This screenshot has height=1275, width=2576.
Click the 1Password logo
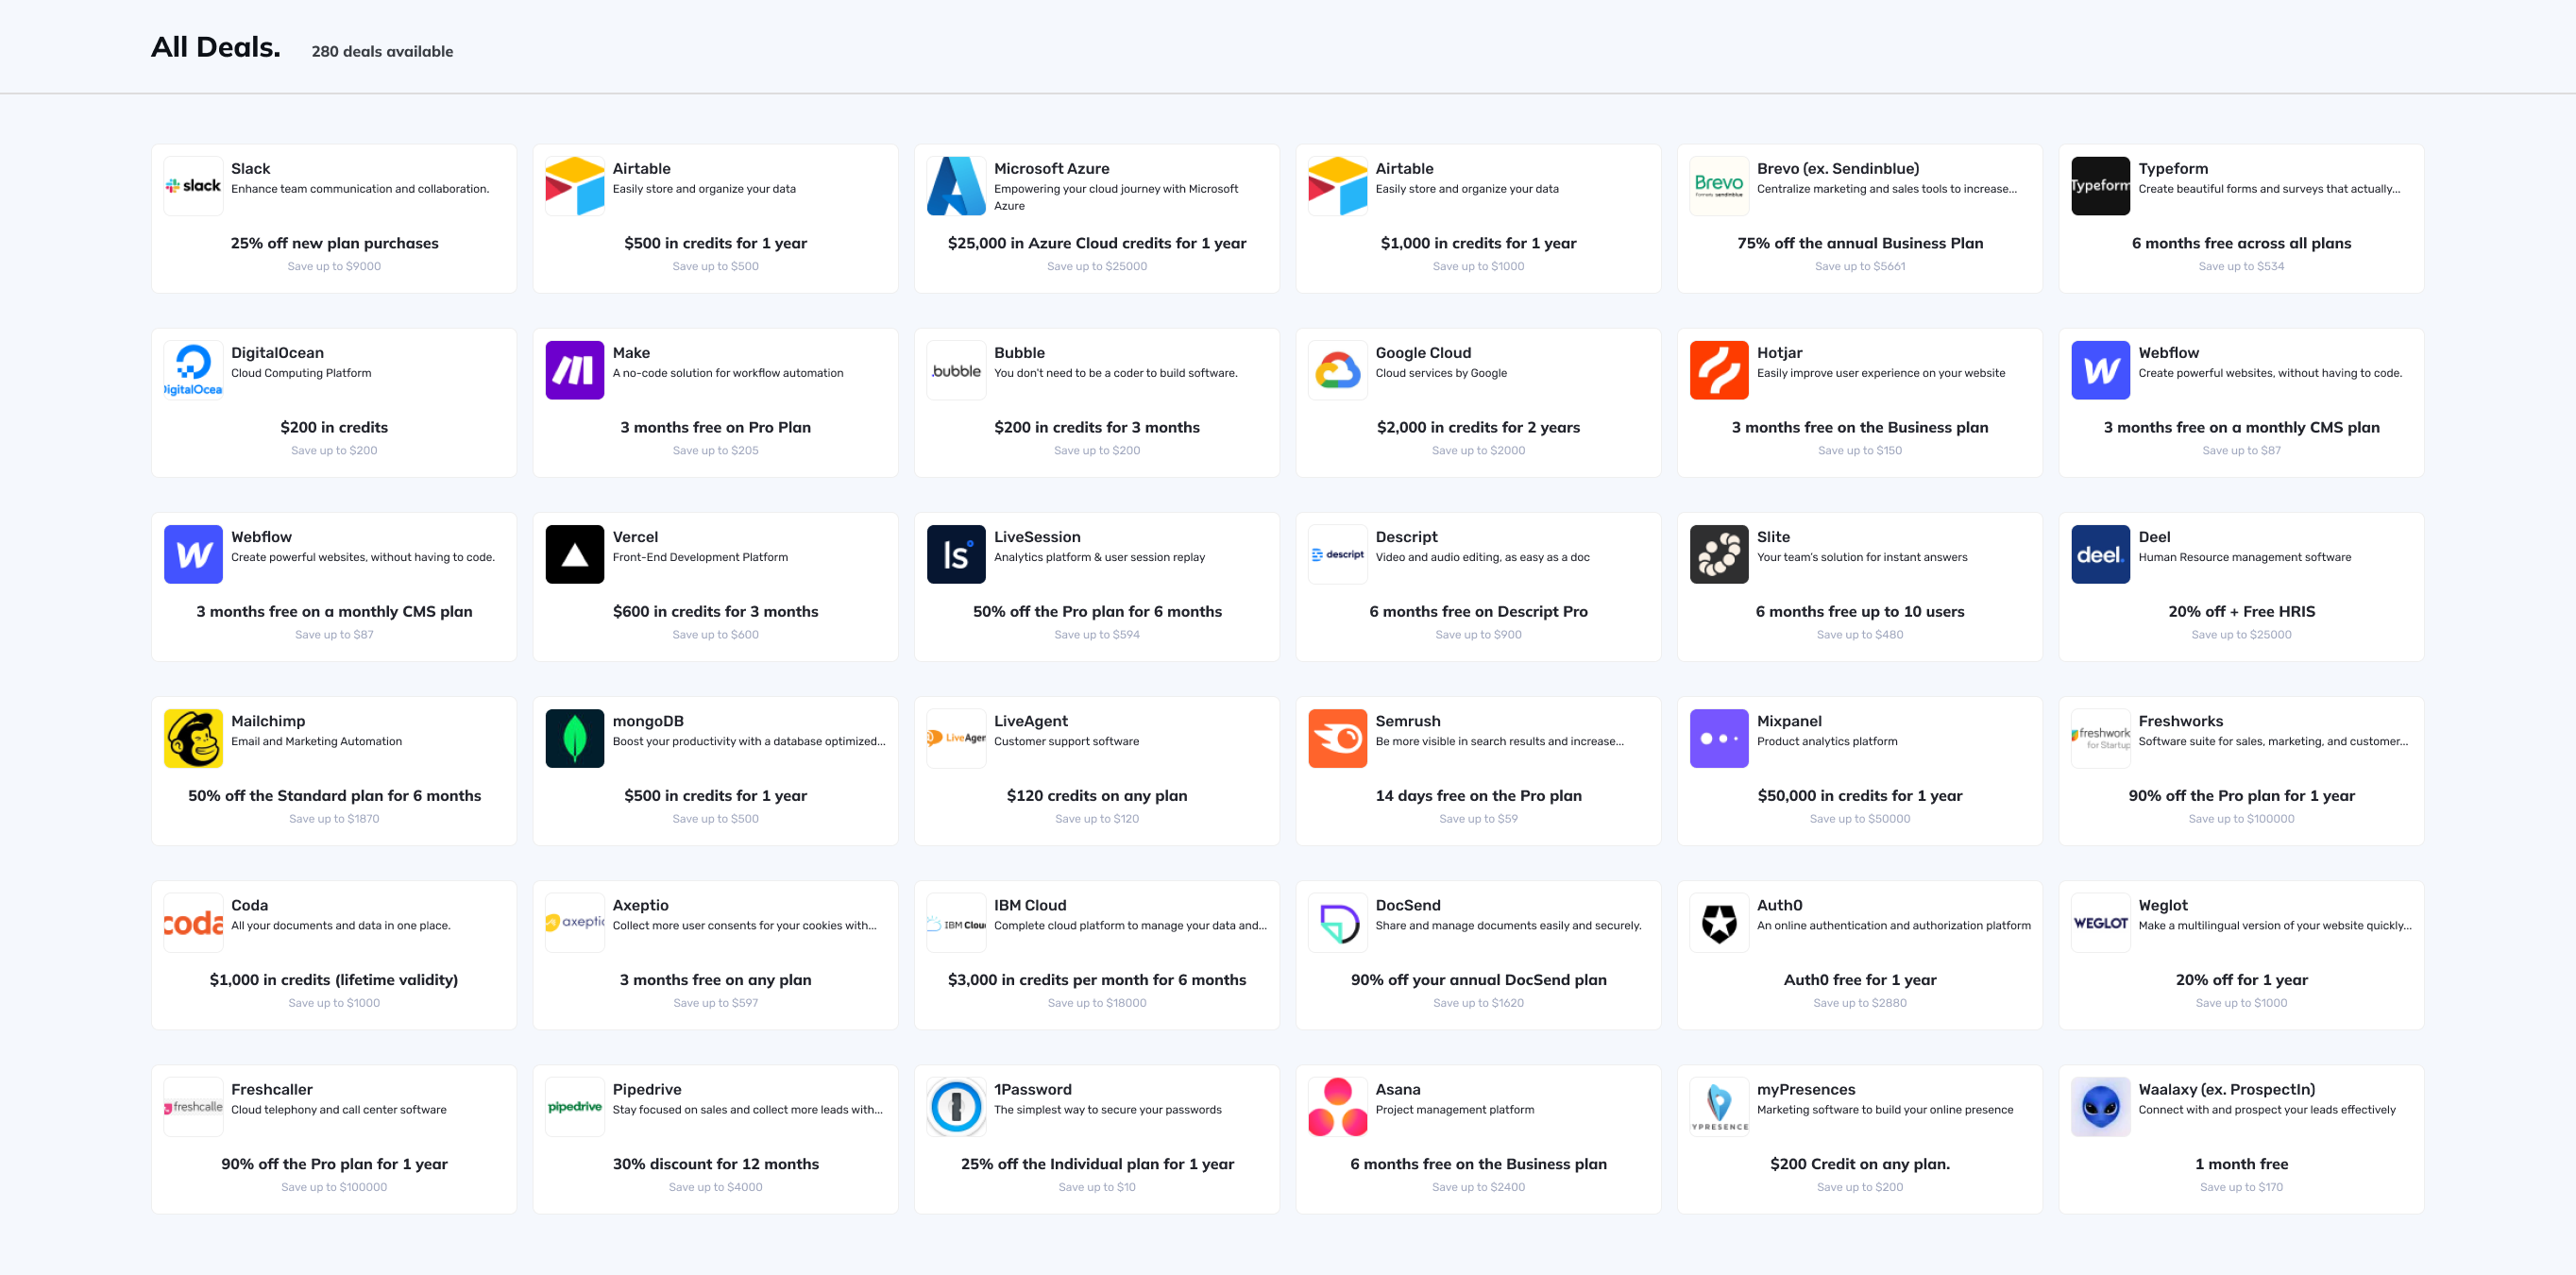956,1105
